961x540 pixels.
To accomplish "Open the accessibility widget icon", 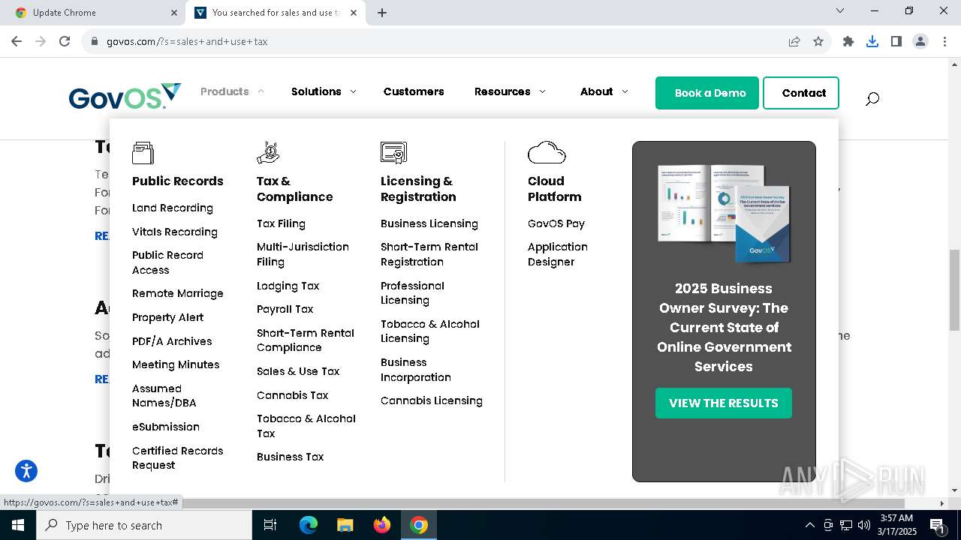I will (26, 471).
